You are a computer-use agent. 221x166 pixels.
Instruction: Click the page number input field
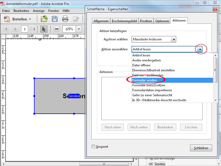(x=25, y=29)
